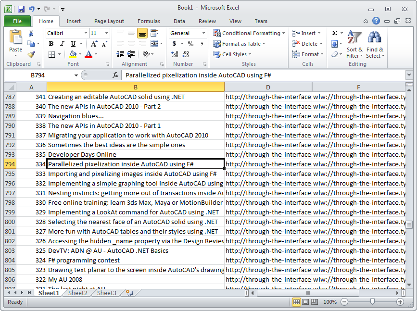Screen dimensions: 417x311
Task: Expand the Conditional Formatting menu
Action: (249, 33)
